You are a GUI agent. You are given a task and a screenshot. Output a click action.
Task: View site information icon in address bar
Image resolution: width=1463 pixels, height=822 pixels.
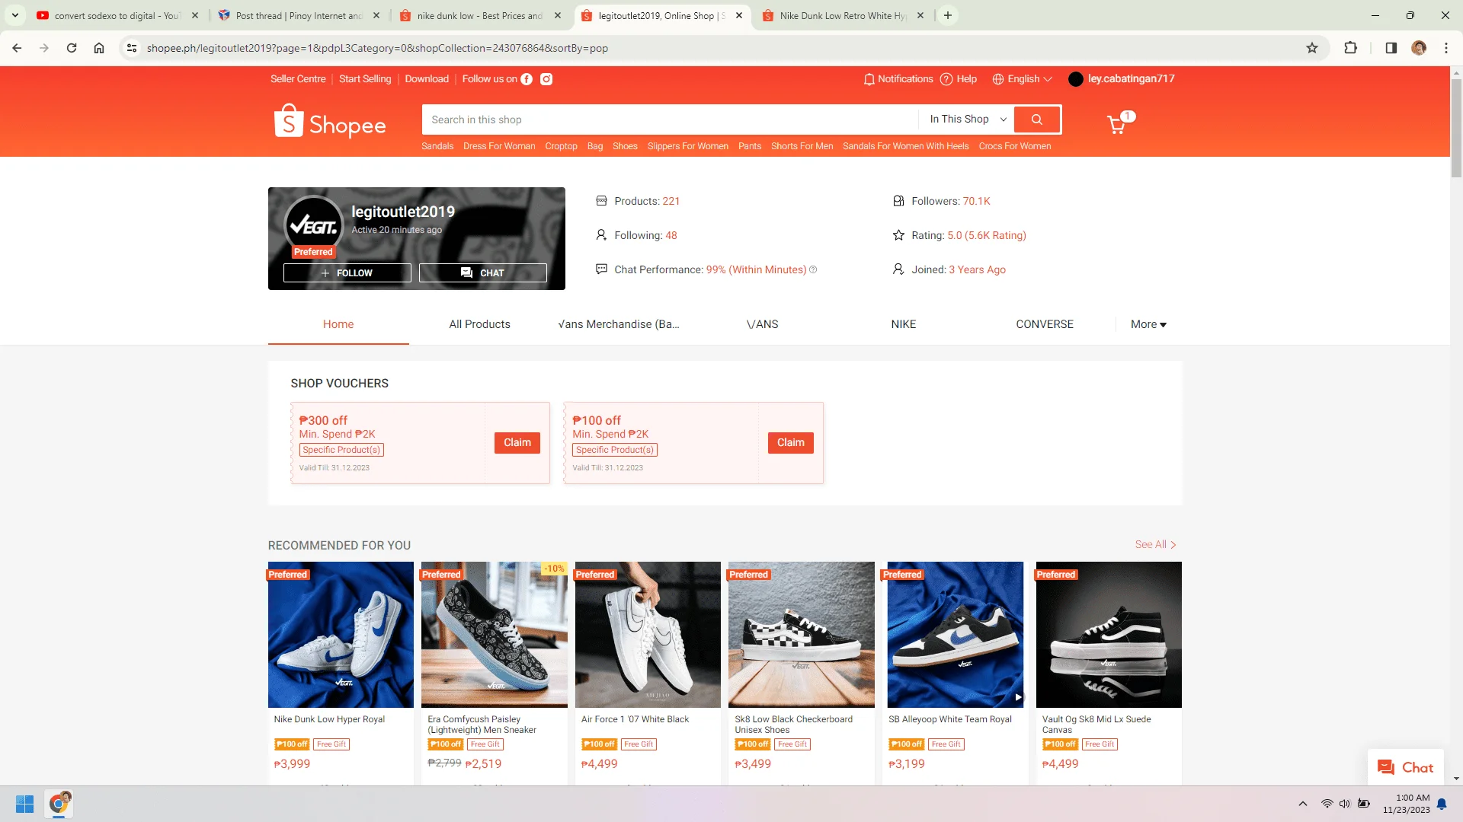point(132,48)
